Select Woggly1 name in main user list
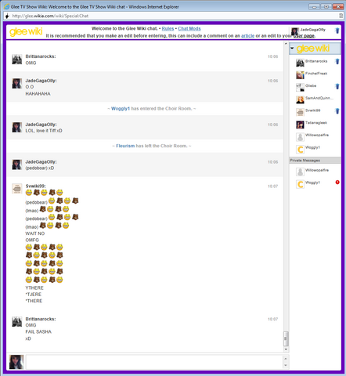 click(312, 147)
